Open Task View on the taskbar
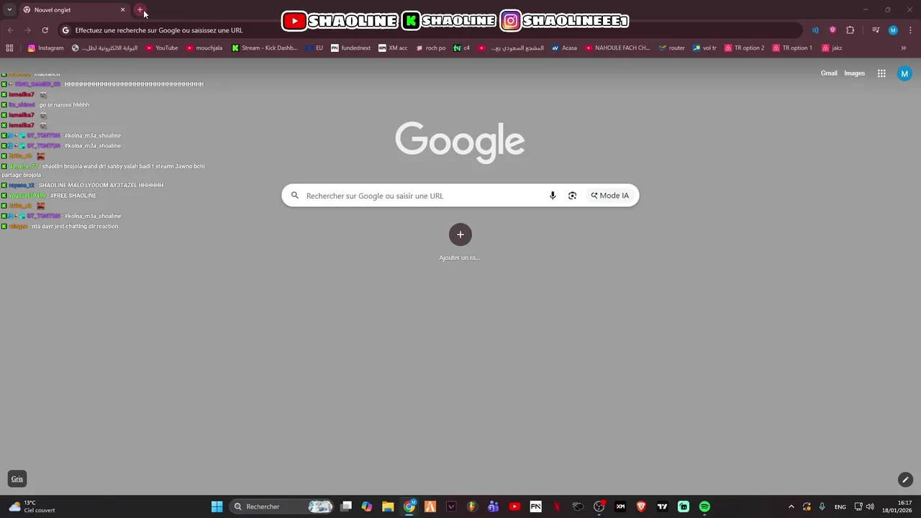This screenshot has height=518, width=921. tap(346, 506)
